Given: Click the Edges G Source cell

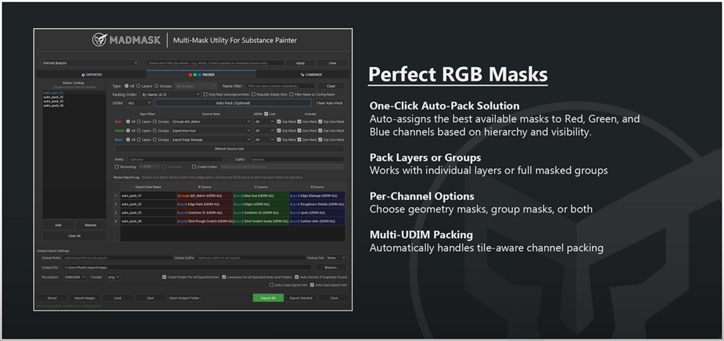Looking at the screenshot, I should pyautogui.click(x=261, y=204).
